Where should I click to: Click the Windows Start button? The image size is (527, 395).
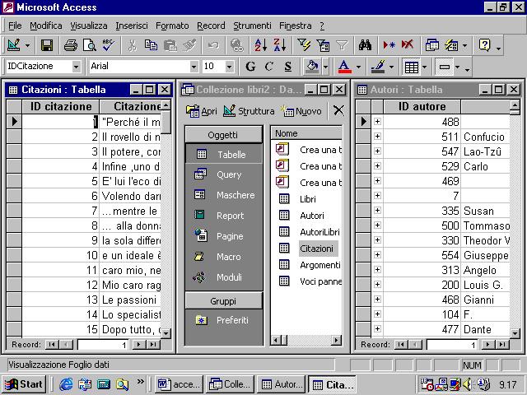(x=24, y=384)
